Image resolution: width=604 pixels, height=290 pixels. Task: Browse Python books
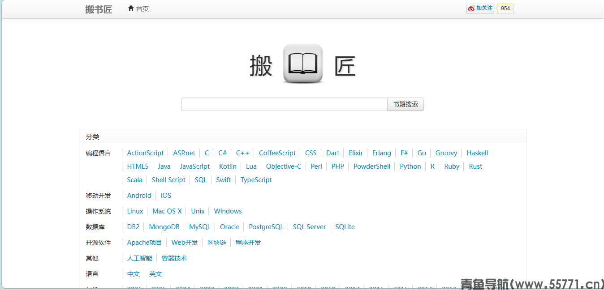[x=410, y=166]
